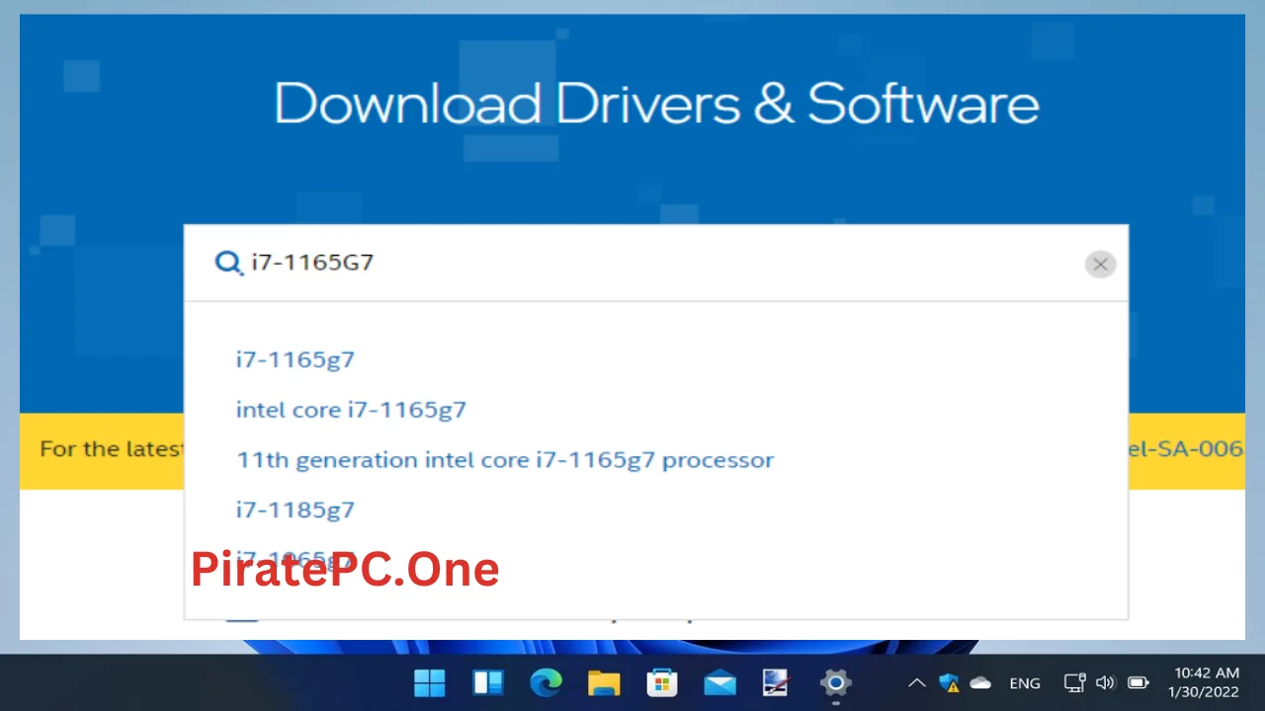Open the clock showing 10:42 AM
Screen dimensions: 1265x711
click(1204, 682)
